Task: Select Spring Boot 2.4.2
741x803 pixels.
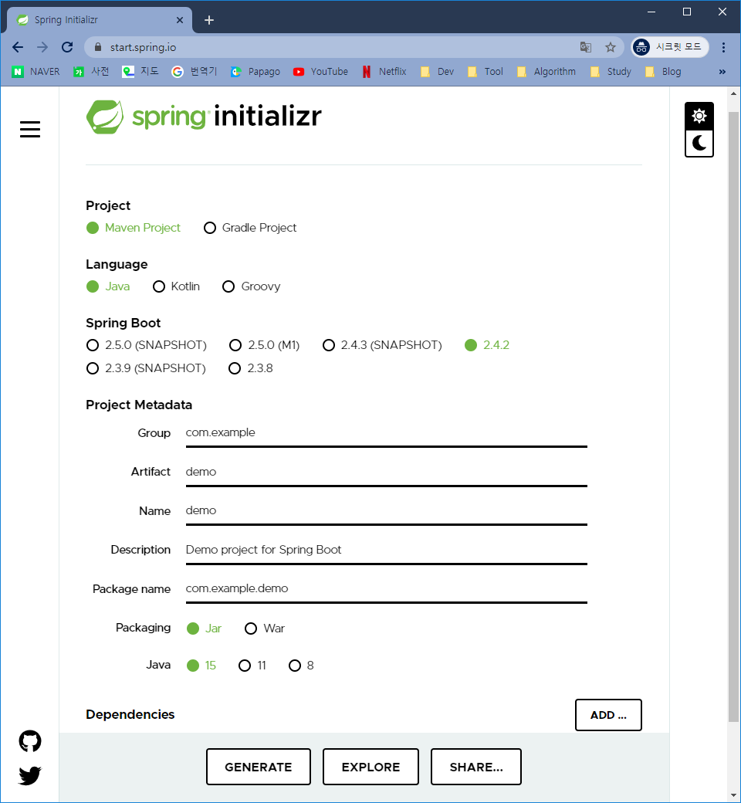Action: pos(487,345)
